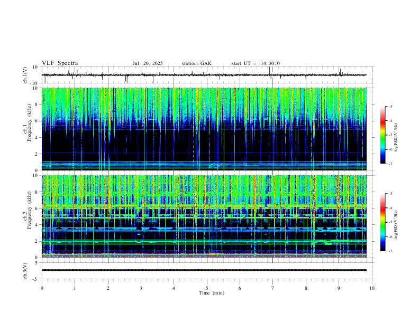Click the "-3" tick on the ch.2 colorbar

tap(390, 194)
